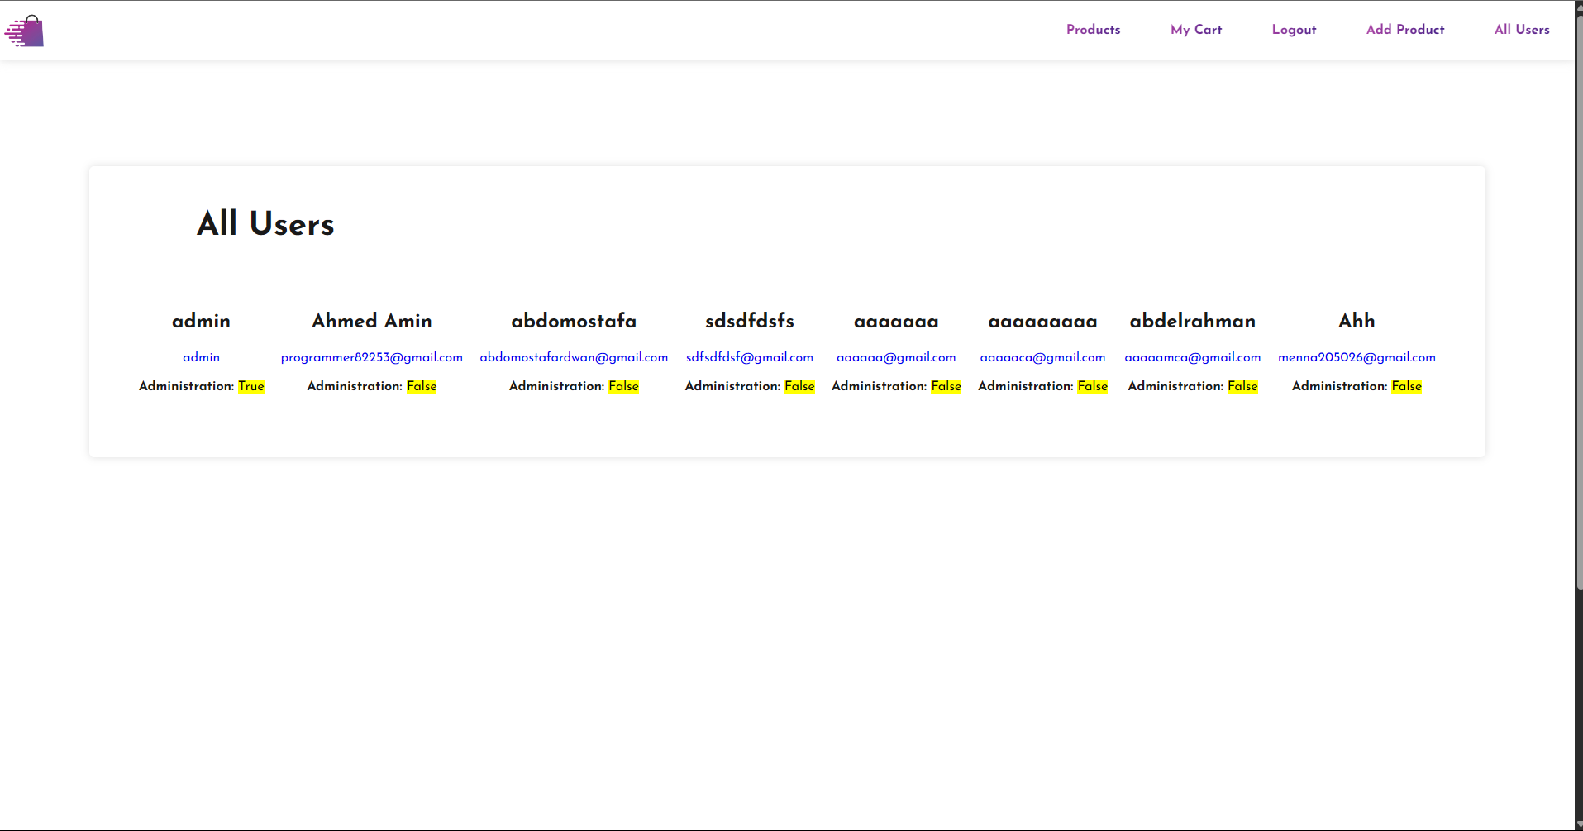
Task: Click the aaaaaa@gmail.com email link
Action: [896, 357]
